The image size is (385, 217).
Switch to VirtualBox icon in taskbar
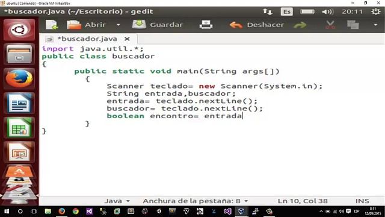(241, 212)
